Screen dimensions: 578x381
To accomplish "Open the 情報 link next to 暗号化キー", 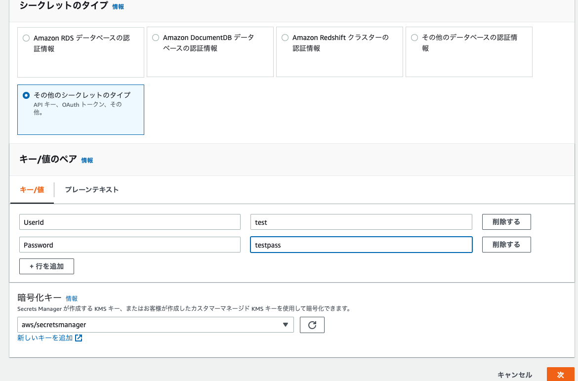I will (x=72, y=298).
